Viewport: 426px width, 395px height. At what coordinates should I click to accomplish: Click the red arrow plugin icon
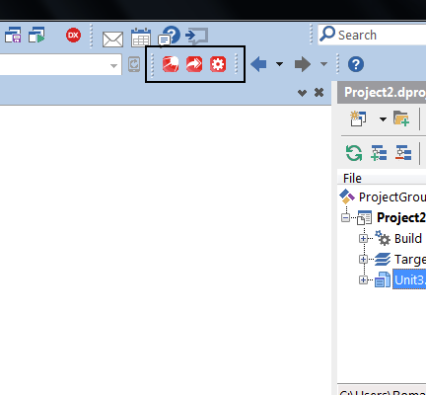tap(194, 64)
